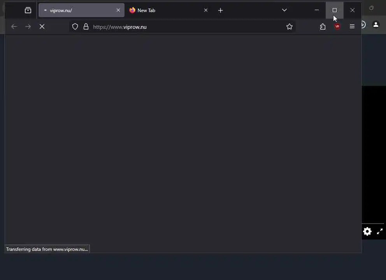Close the viprow.nu/ tab
The image size is (386, 280).
tap(118, 10)
